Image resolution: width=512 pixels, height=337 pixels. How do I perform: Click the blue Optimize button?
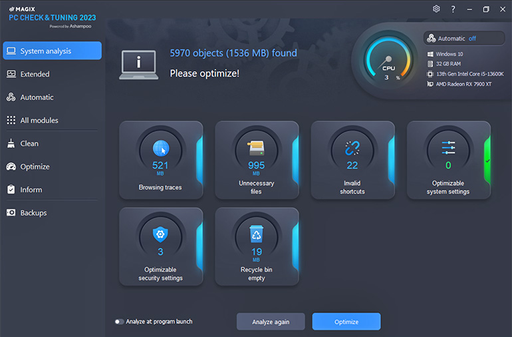(346, 322)
